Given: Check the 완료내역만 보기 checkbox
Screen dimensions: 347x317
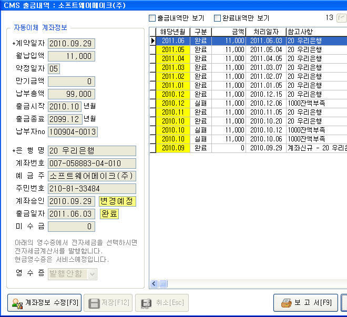Looking at the screenshot, I should (x=217, y=18).
